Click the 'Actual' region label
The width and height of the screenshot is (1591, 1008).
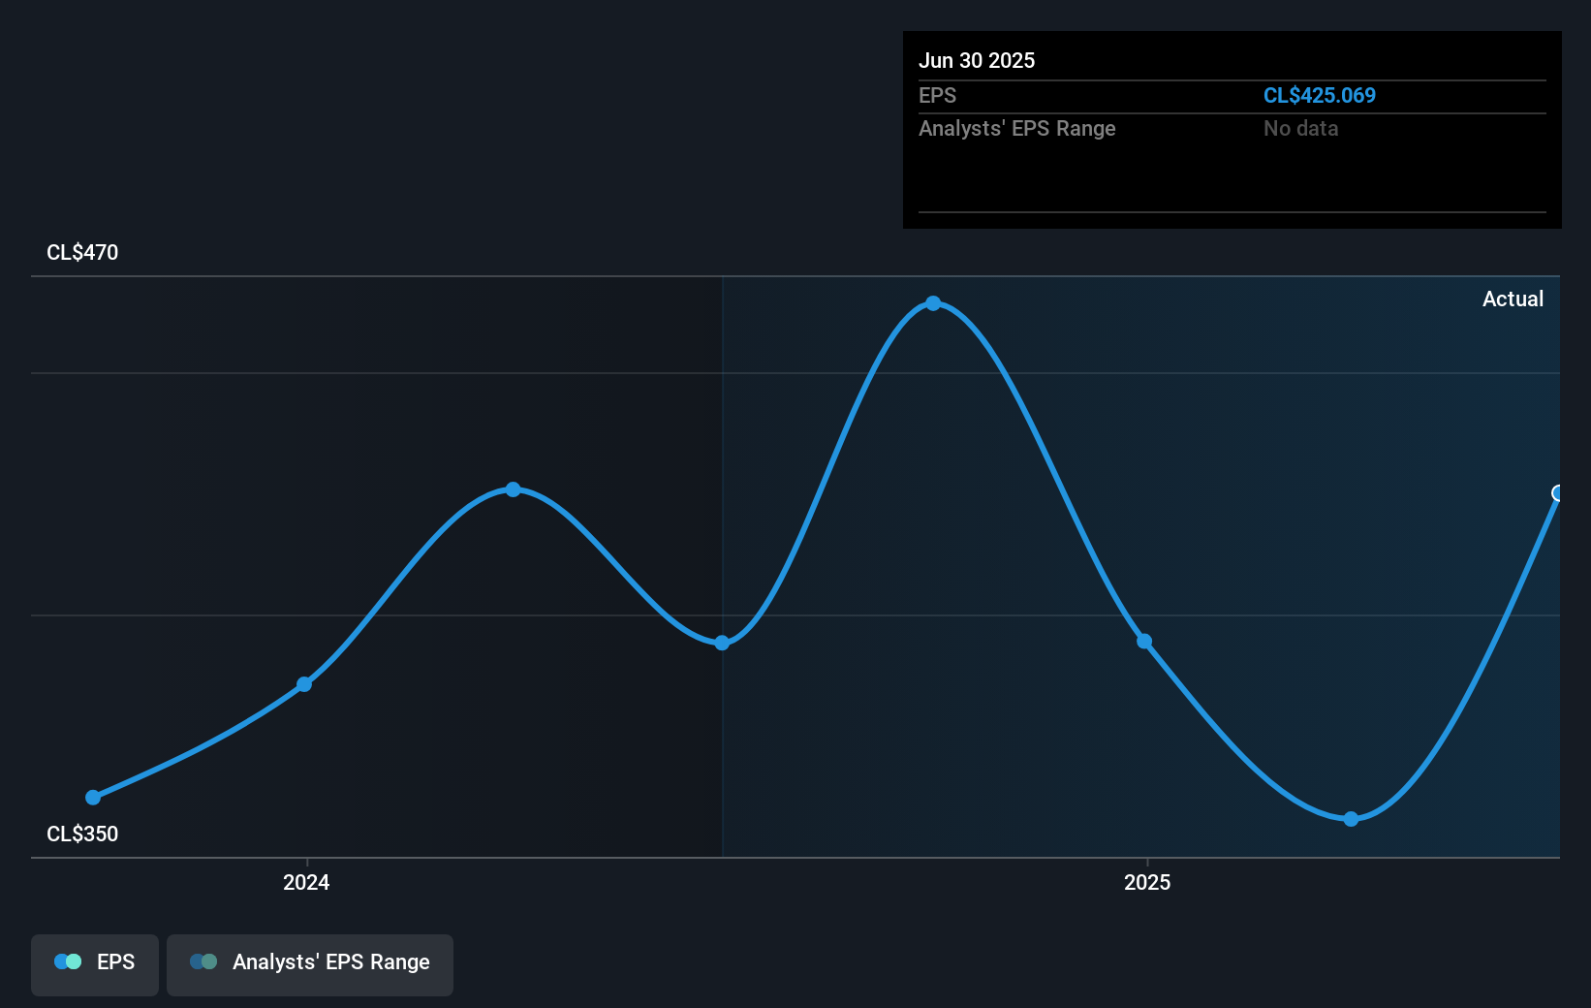tap(1513, 299)
